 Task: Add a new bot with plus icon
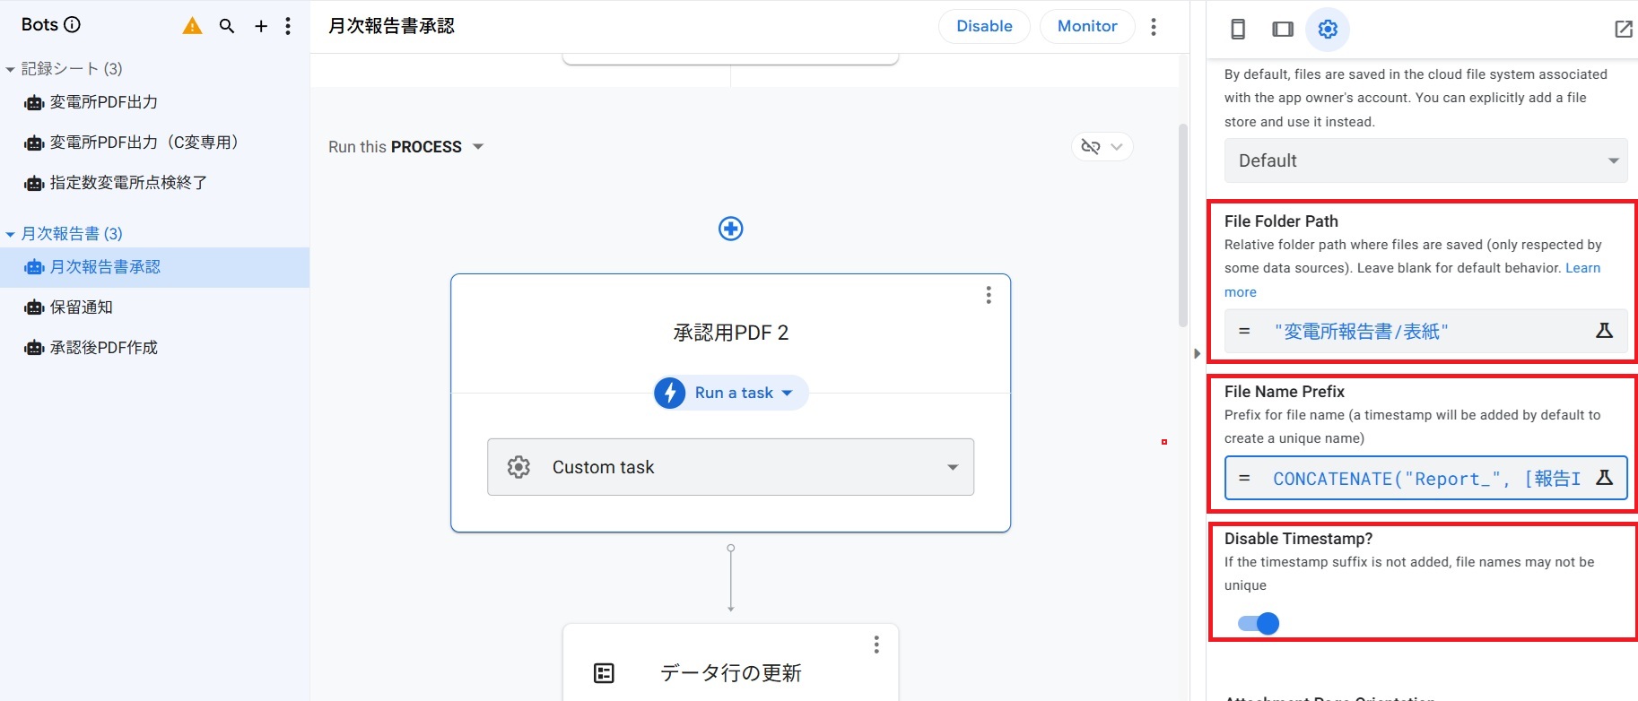click(x=261, y=26)
